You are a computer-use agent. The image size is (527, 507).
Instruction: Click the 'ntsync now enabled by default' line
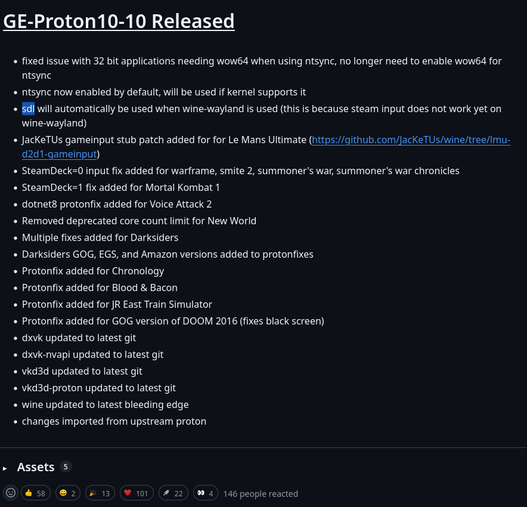tap(164, 92)
